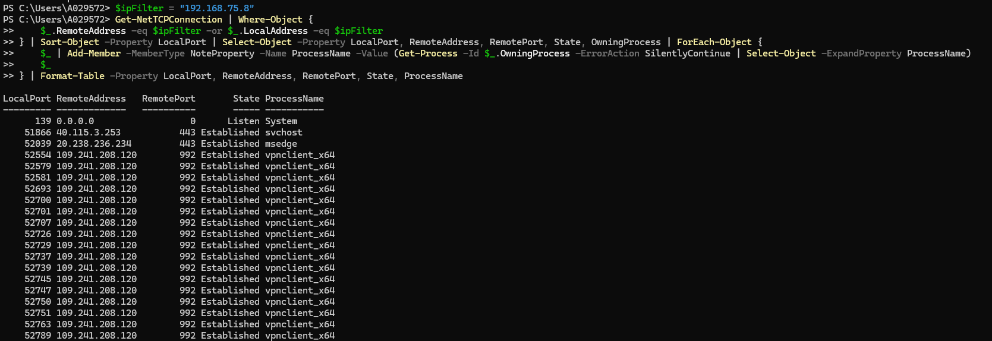Click the Format-Table cmdlet
Screen dimensions: 992x341
point(73,76)
